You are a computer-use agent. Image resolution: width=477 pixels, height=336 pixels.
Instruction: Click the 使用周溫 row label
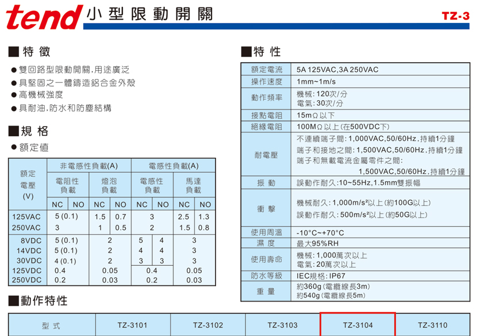[x=267, y=233]
